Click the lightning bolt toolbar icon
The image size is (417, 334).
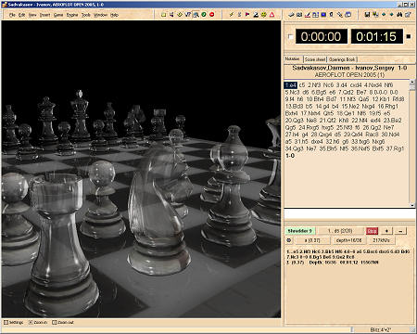231,14
